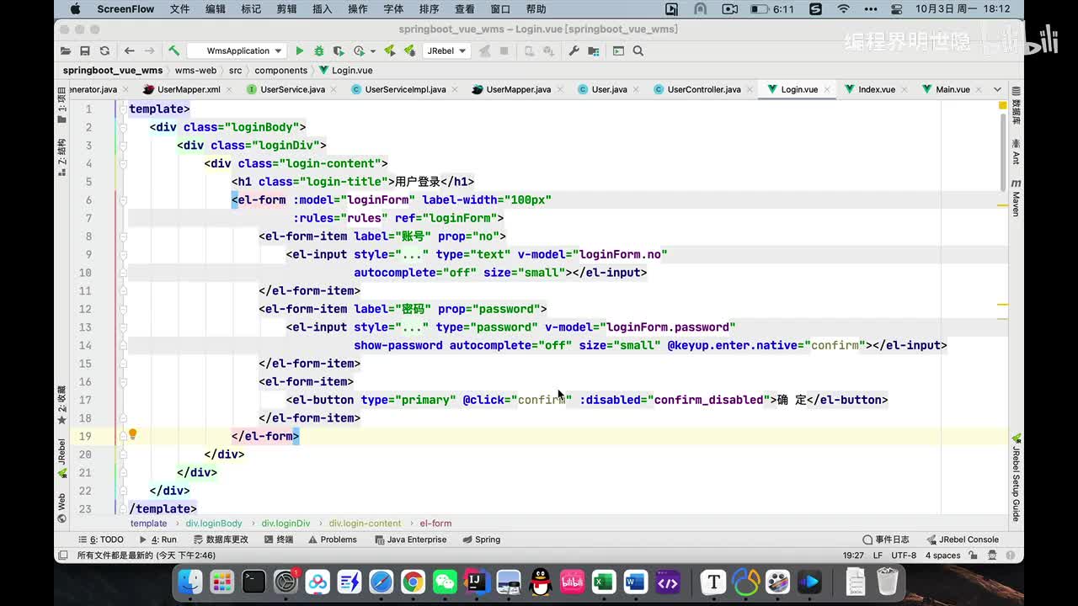1078x606 pixels.
Task: Click the Synchronize refresh icon
Action: click(x=104, y=50)
